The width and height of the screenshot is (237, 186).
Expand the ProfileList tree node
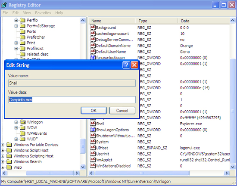(16, 49)
